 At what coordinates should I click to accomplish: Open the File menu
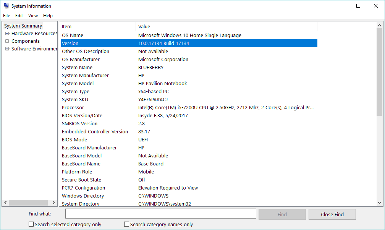tap(6, 16)
